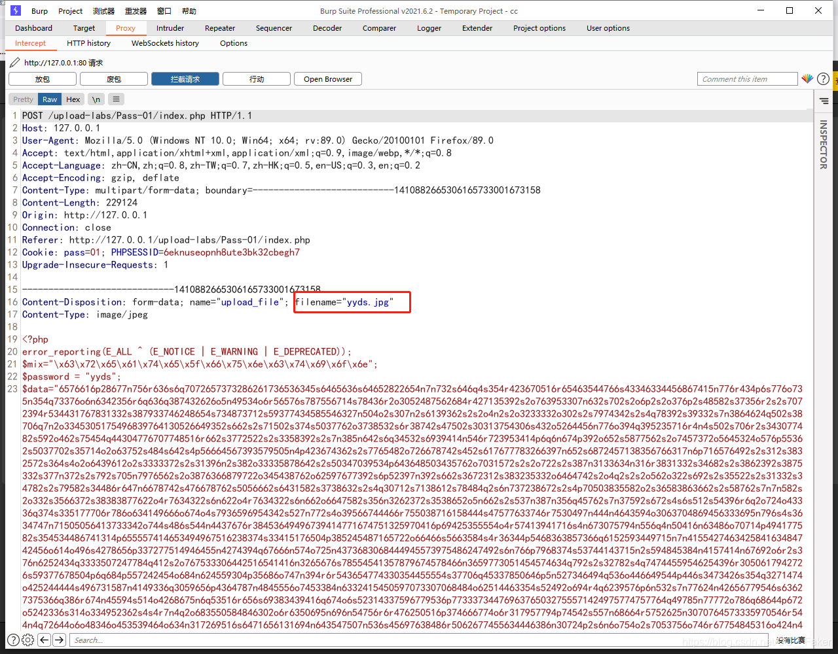
Task: Click the pencil edit icon beside the URL
Action: click(14, 63)
